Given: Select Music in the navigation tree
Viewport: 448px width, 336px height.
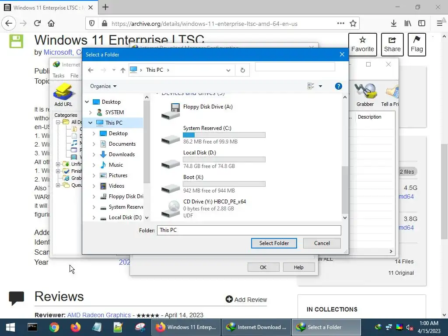Looking at the screenshot, I should tap(115, 165).
